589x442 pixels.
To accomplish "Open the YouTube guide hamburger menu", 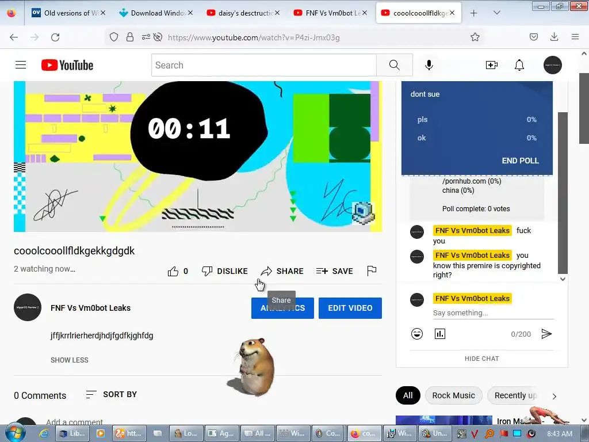I will [21, 65].
